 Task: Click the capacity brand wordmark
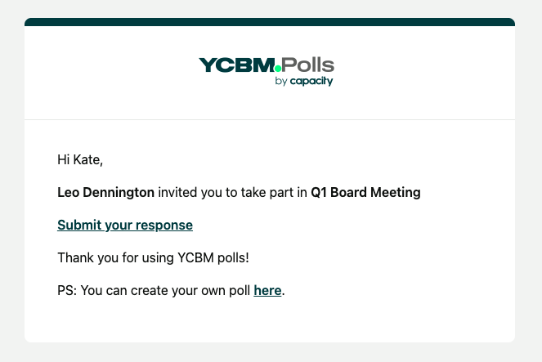tap(311, 82)
